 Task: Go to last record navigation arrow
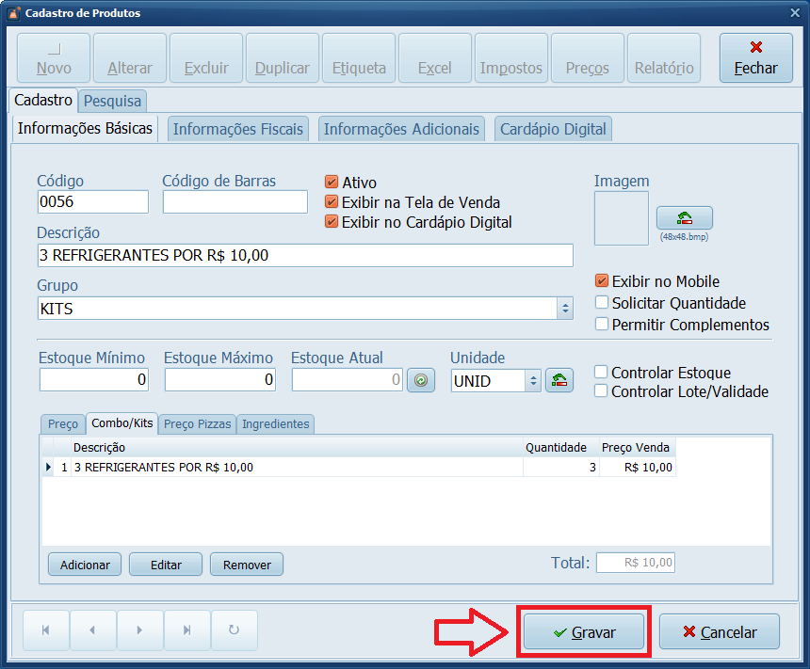click(187, 630)
